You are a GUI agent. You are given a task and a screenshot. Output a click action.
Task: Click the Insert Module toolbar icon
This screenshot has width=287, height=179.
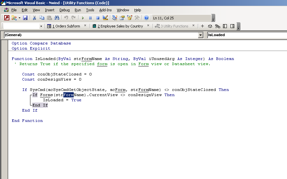tap(14, 18)
